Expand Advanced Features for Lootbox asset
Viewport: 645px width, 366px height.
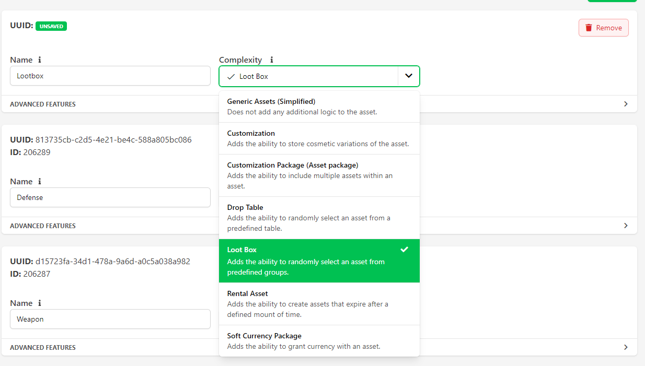click(x=626, y=104)
